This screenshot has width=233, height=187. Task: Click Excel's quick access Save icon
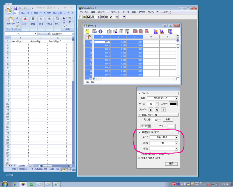click(x=16, y=8)
